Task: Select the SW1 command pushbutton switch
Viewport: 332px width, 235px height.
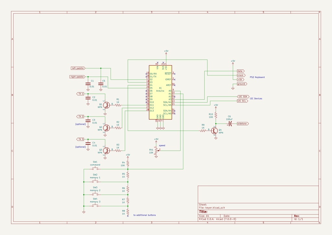Action: (95, 169)
